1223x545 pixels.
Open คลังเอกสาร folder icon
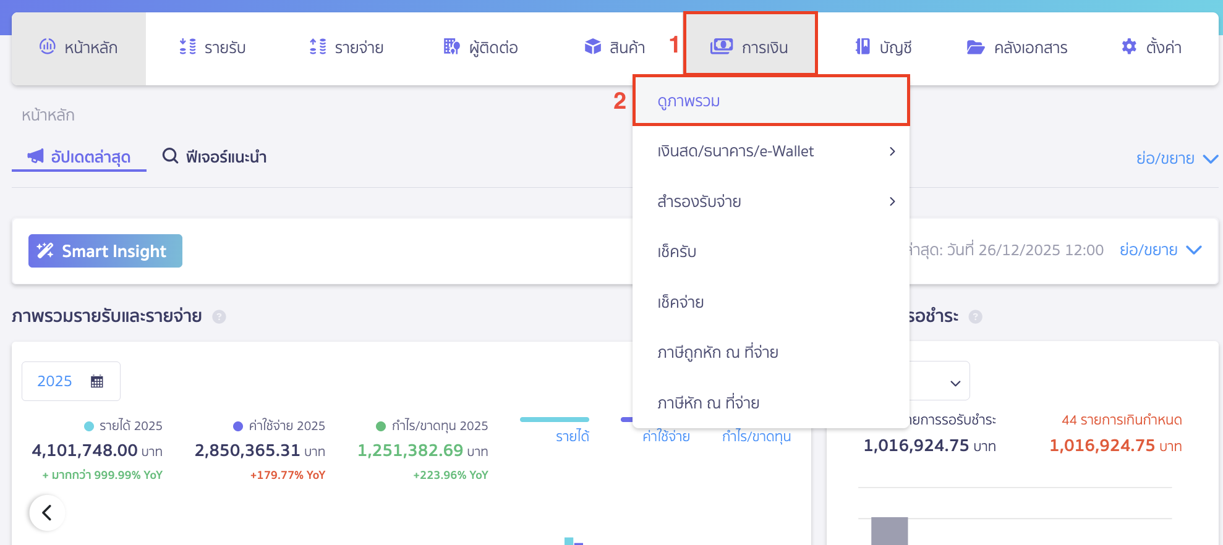975,47
